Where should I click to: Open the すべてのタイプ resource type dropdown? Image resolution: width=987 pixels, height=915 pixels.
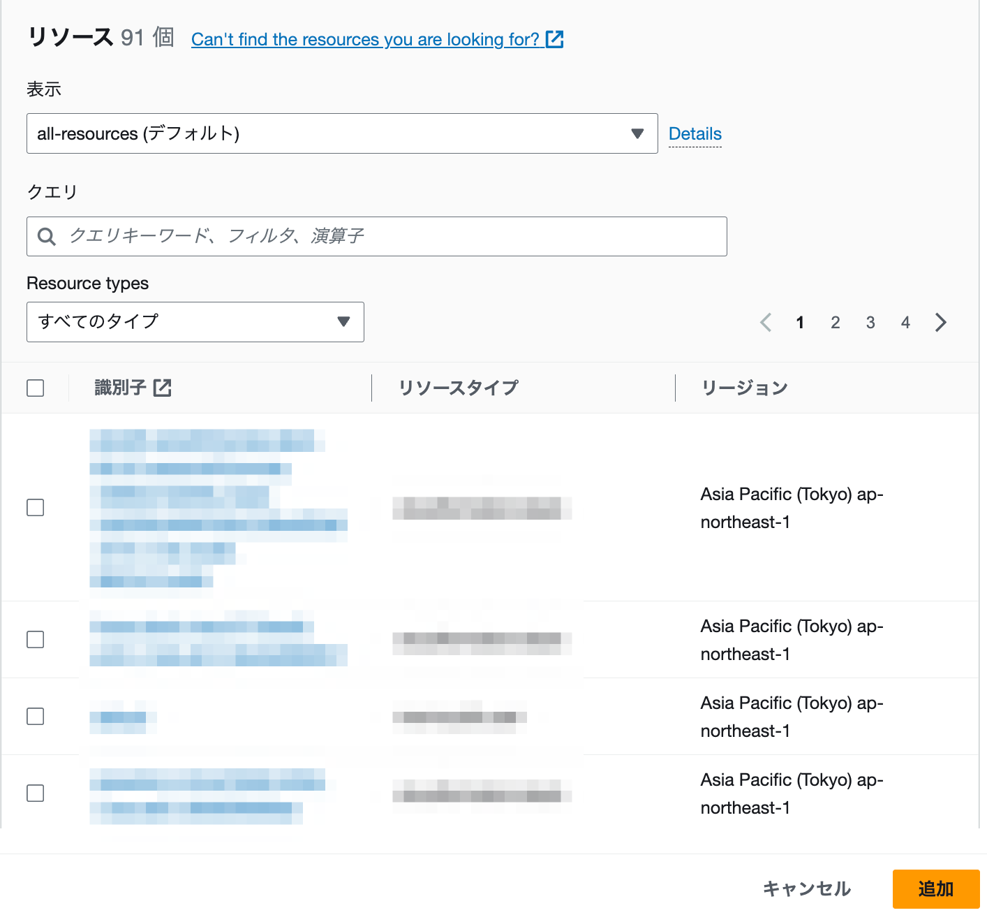195,322
